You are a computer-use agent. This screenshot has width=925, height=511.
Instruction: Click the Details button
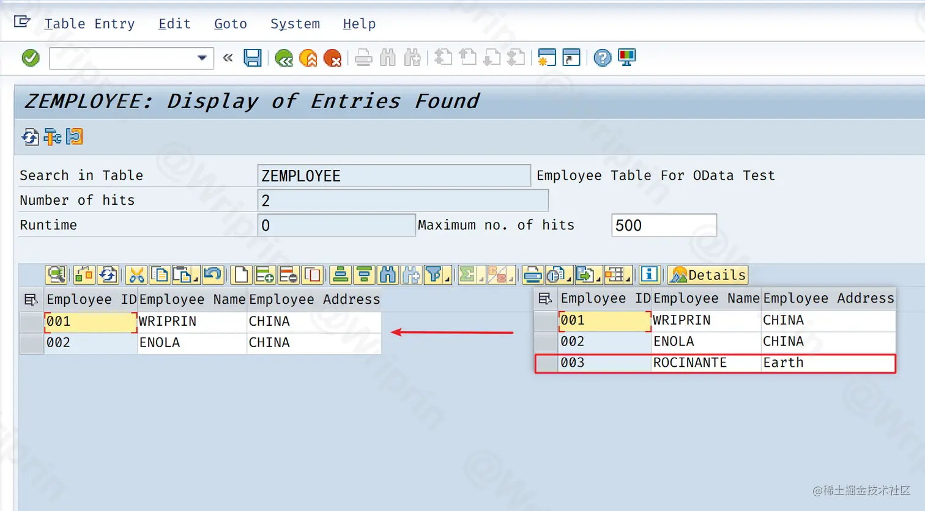point(708,275)
